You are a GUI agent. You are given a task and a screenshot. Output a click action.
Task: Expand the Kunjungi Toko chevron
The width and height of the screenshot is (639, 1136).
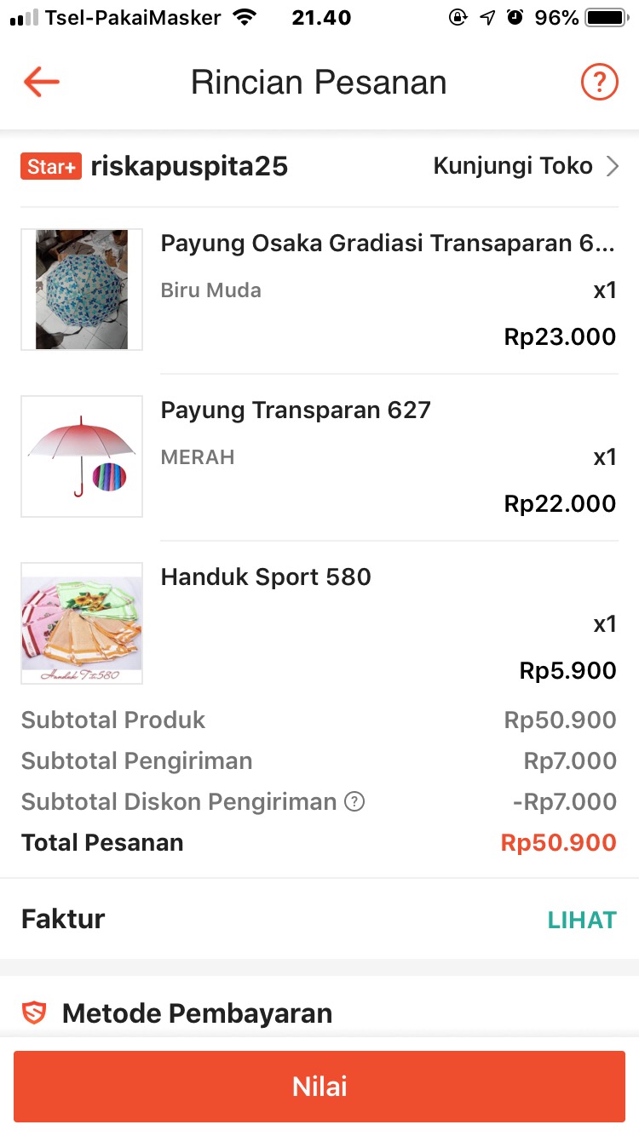612,166
